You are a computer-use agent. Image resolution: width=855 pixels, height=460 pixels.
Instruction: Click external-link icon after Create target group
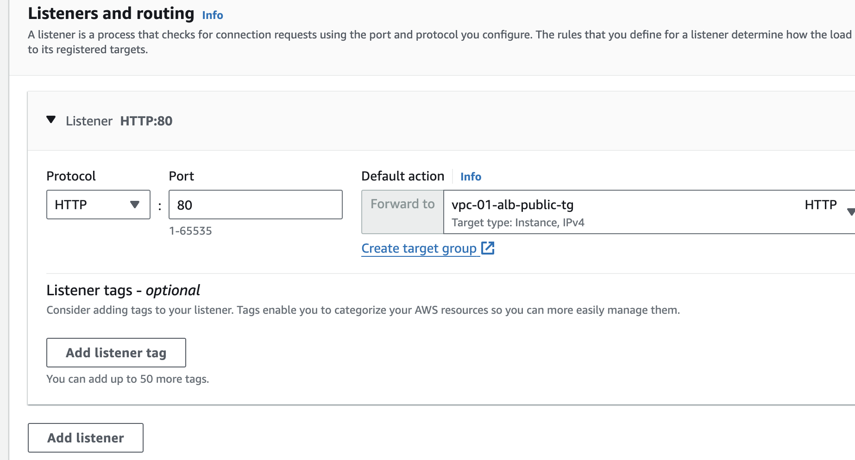point(488,248)
